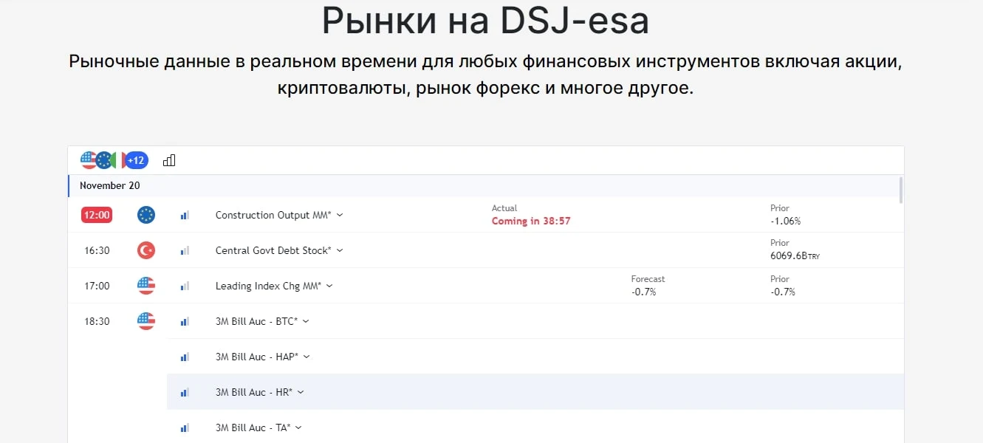Click importance bars icon beside Construction Output
983x443 pixels.
(x=185, y=215)
